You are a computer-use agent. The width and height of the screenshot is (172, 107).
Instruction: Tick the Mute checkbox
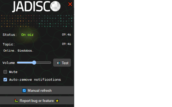[5, 72]
